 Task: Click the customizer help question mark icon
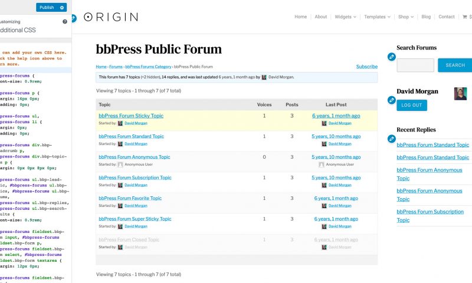pos(65,22)
